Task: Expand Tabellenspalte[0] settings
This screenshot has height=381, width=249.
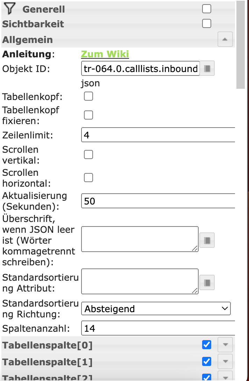Action: click(225, 344)
